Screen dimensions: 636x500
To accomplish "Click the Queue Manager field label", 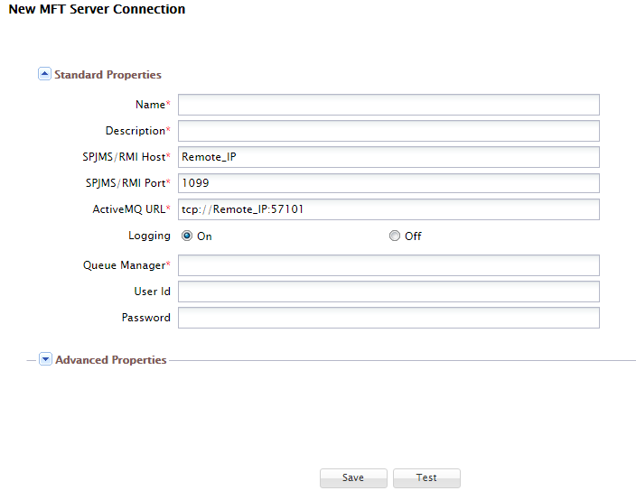I will point(125,265).
